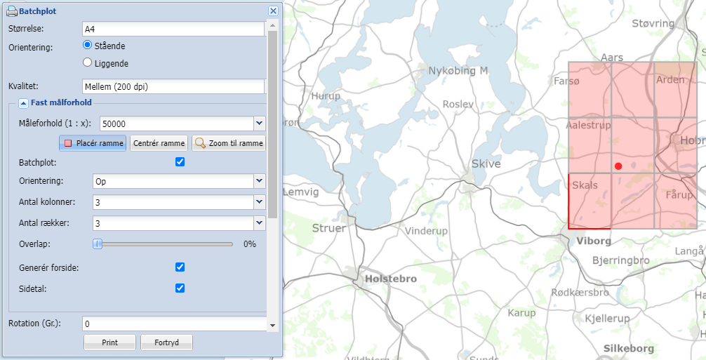Screen dimensions: 706x360
Task: Click the Fortryd button
Action: (166, 342)
